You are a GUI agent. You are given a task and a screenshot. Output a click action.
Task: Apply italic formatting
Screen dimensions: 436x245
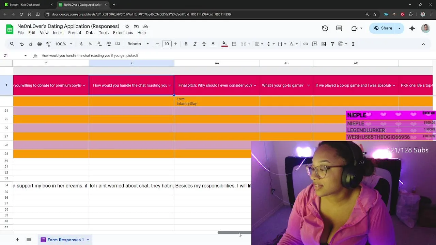(195, 44)
